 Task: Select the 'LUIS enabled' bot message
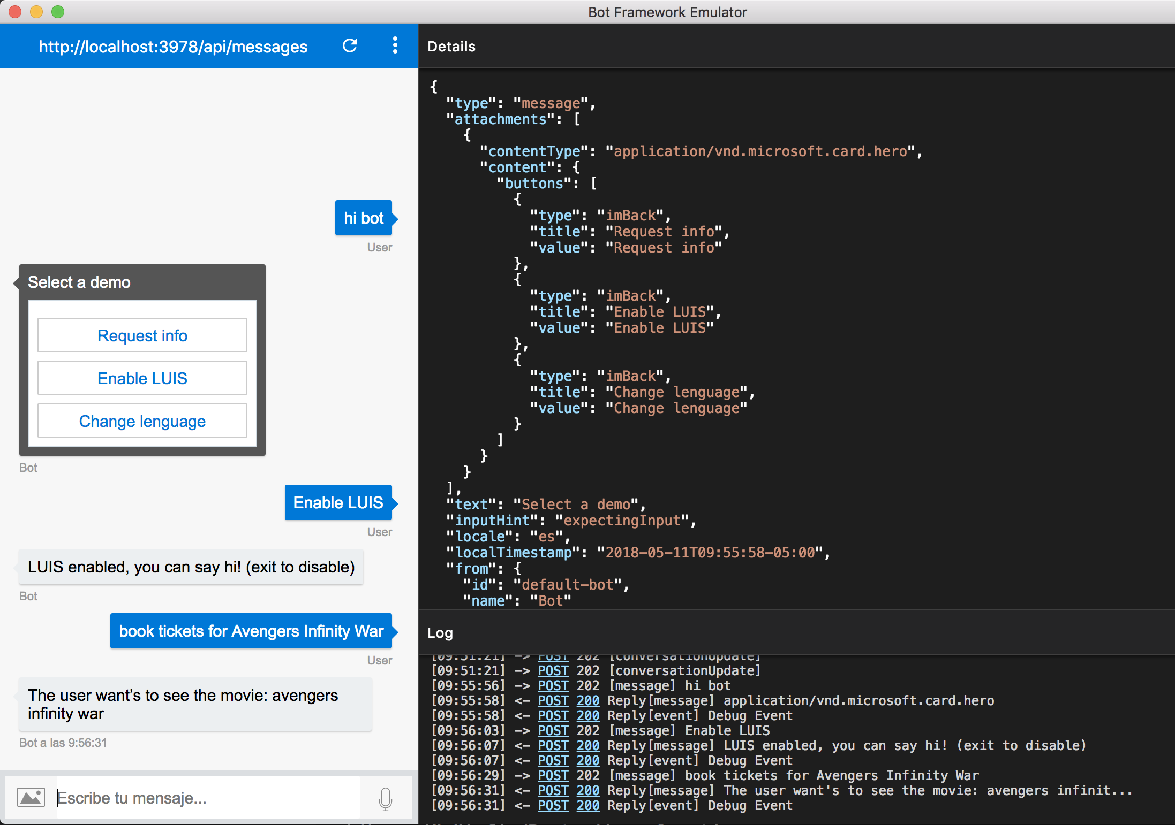tap(191, 567)
